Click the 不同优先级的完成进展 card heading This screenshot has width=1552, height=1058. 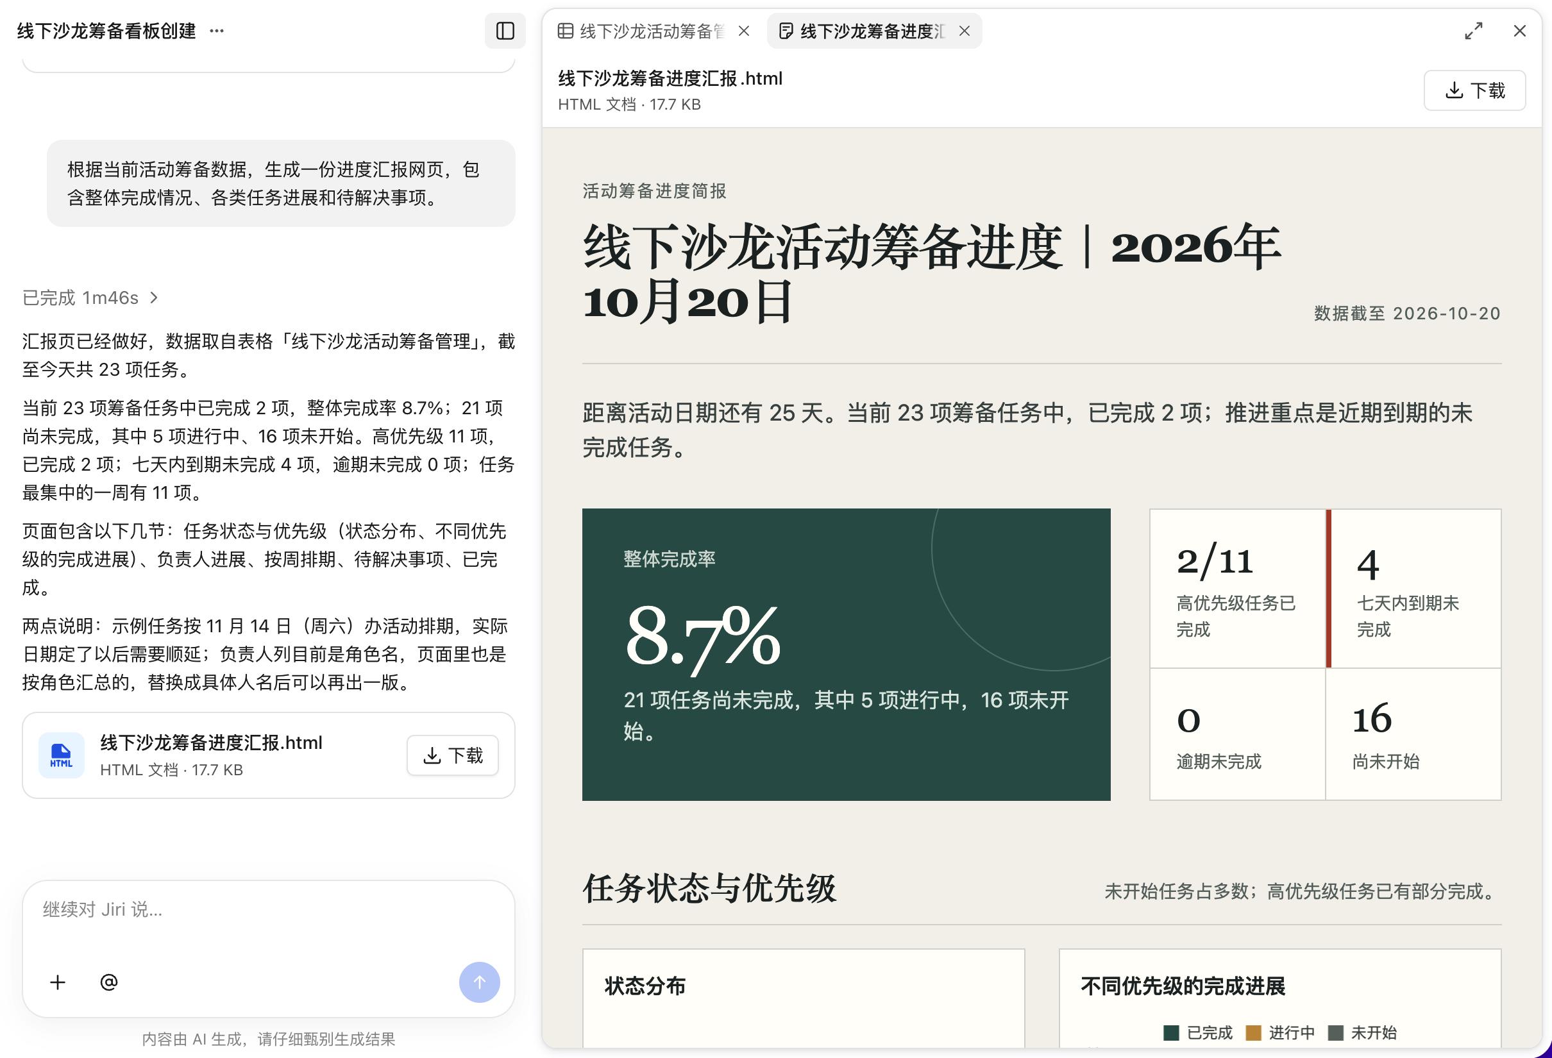coord(1183,986)
